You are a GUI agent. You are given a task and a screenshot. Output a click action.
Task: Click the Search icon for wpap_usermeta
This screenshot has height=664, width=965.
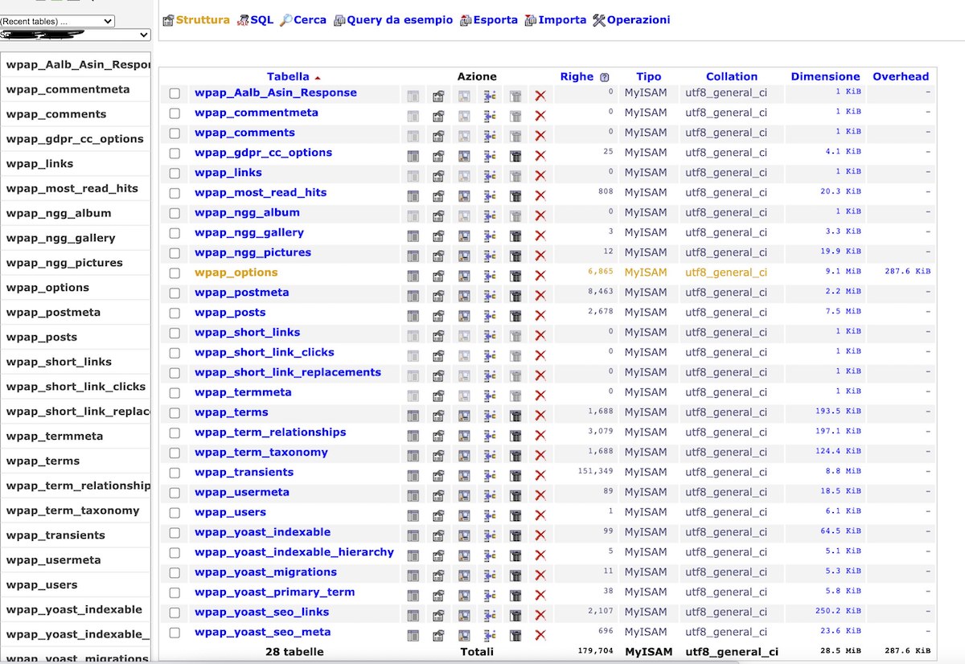pos(464,495)
